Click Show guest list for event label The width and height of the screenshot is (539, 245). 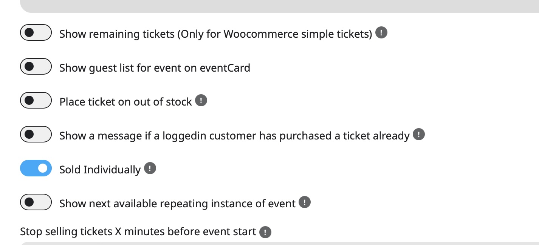point(155,68)
